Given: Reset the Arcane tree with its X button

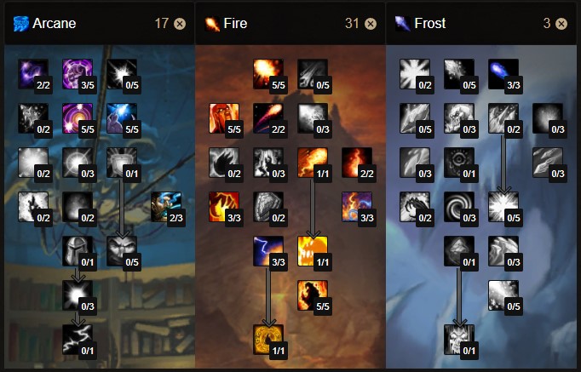Looking at the screenshot, I should point(180,24).
